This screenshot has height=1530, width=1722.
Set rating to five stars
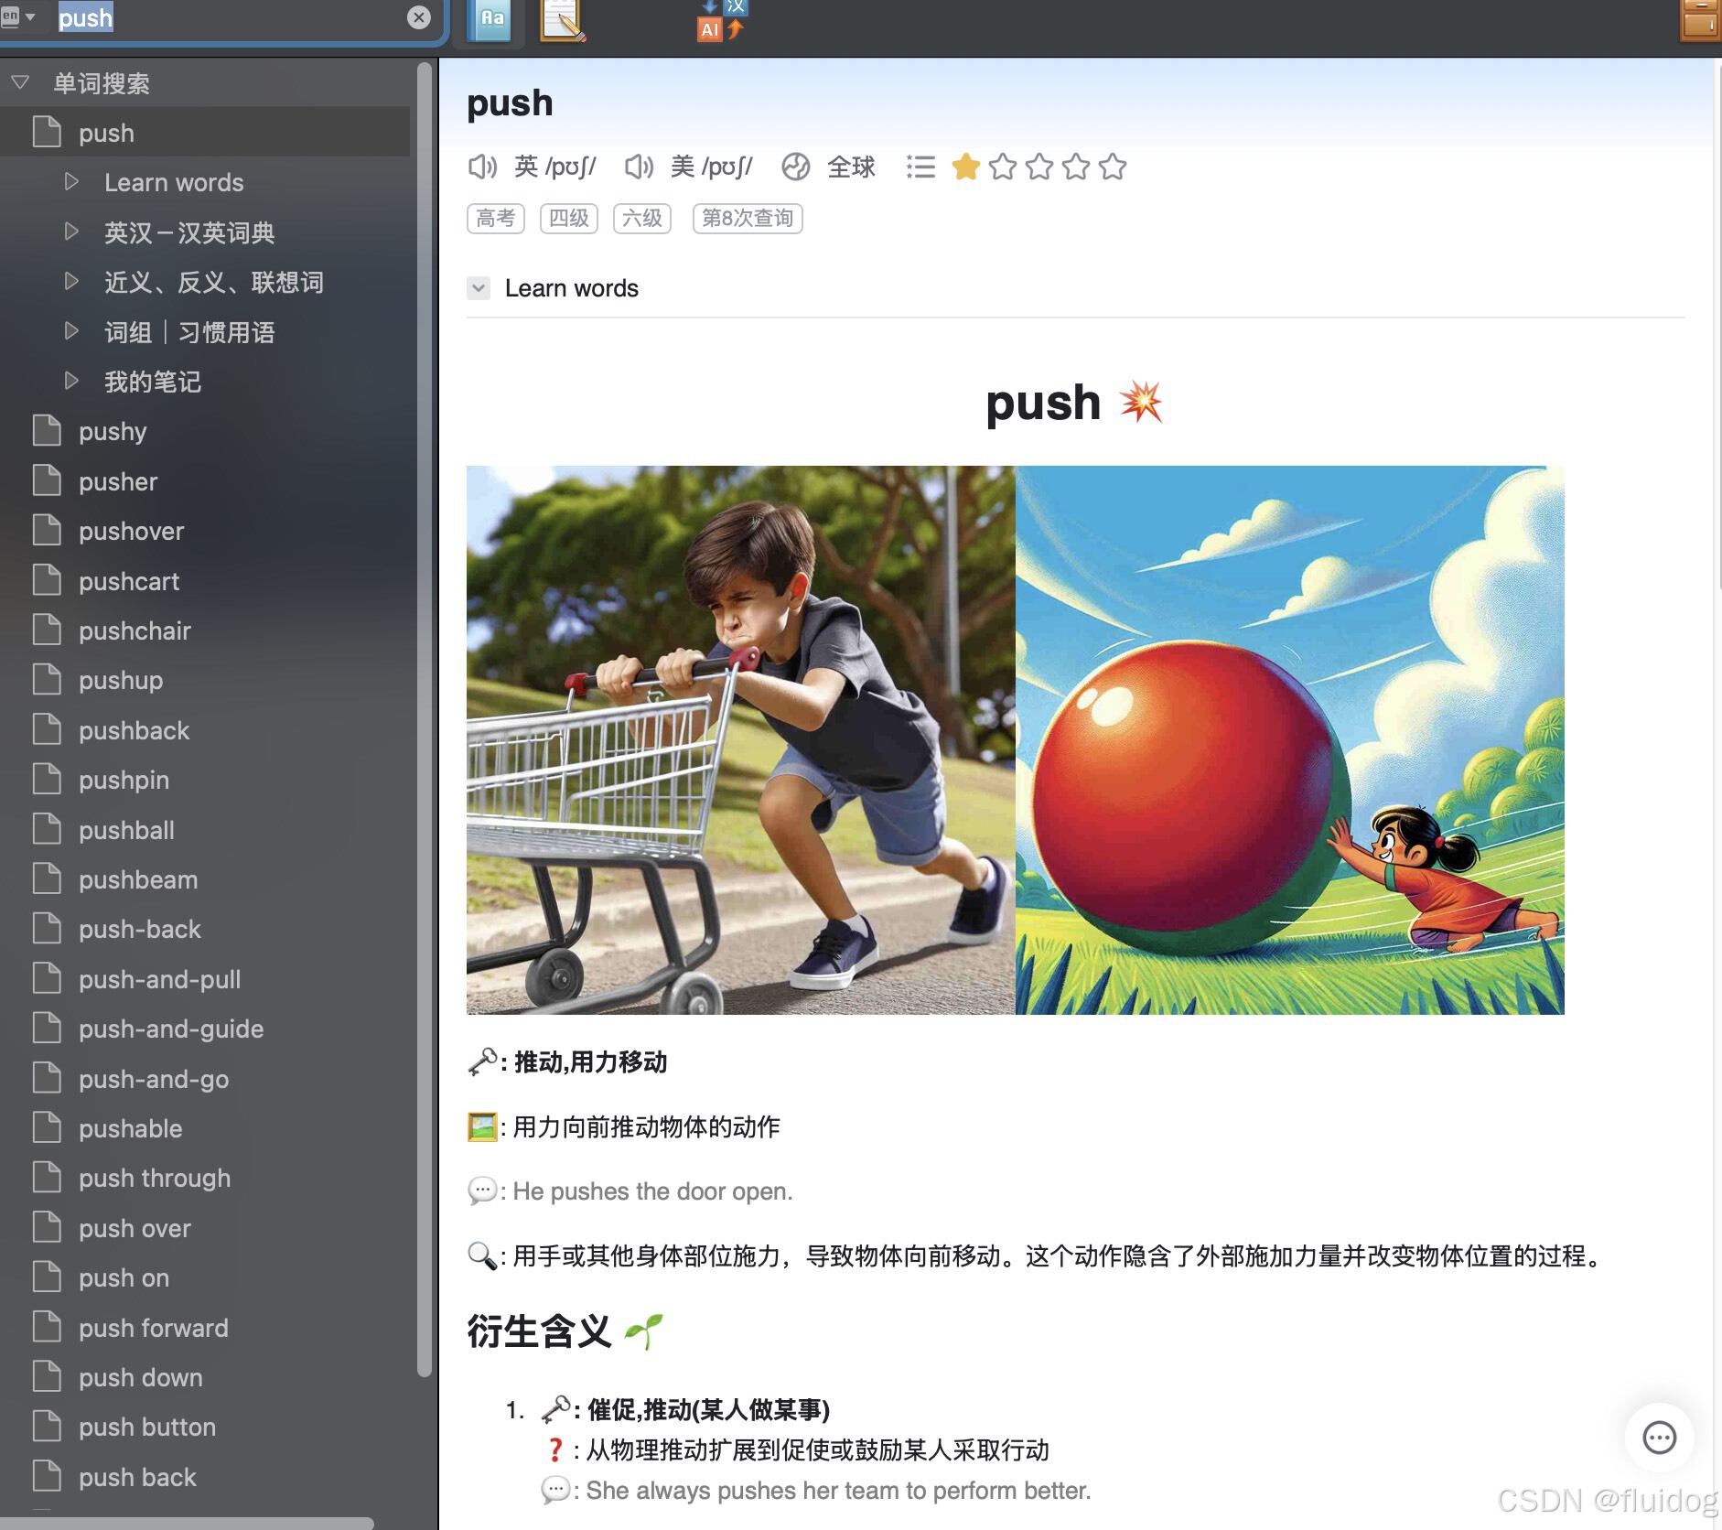click(1113, 167)
